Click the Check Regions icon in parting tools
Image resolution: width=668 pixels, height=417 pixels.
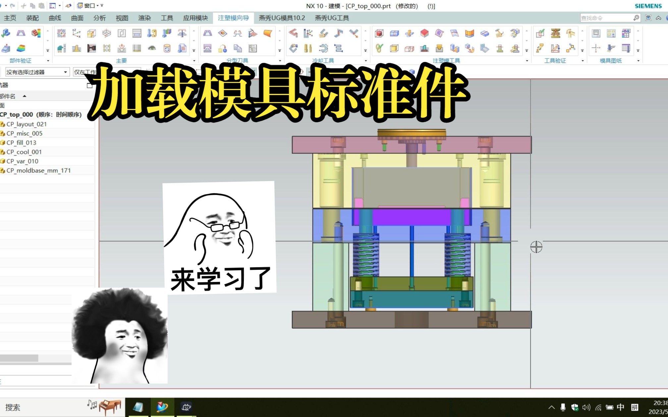tap(207, 33)
